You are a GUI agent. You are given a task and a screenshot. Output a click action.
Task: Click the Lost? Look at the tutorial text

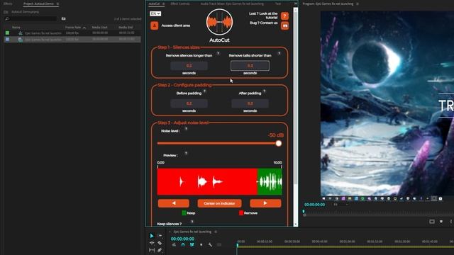pyautogui.click(x=263, y=16)
